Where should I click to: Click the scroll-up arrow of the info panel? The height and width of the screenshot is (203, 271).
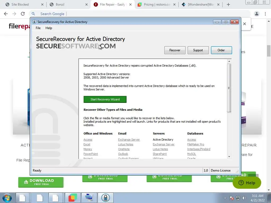[x=229, y=61]
